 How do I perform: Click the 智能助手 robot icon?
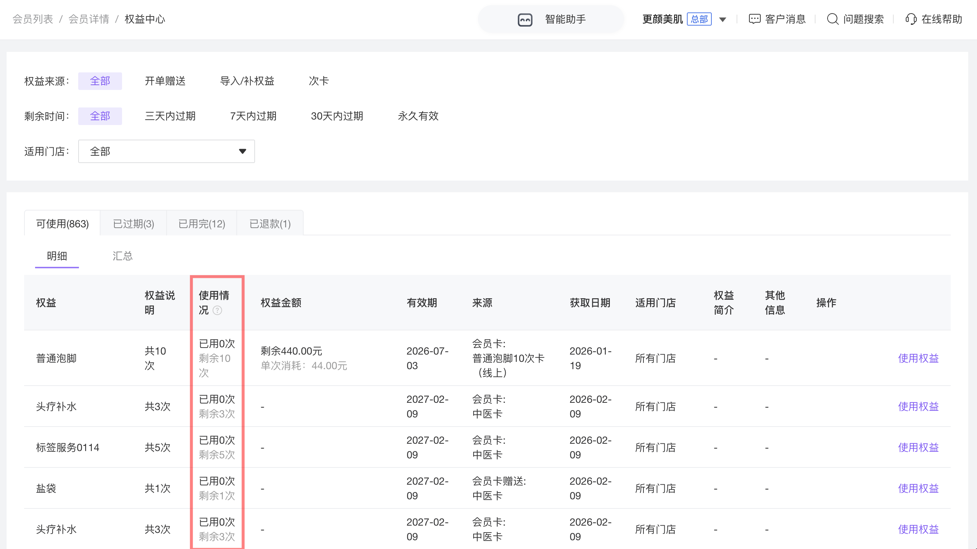click(525, 19)
